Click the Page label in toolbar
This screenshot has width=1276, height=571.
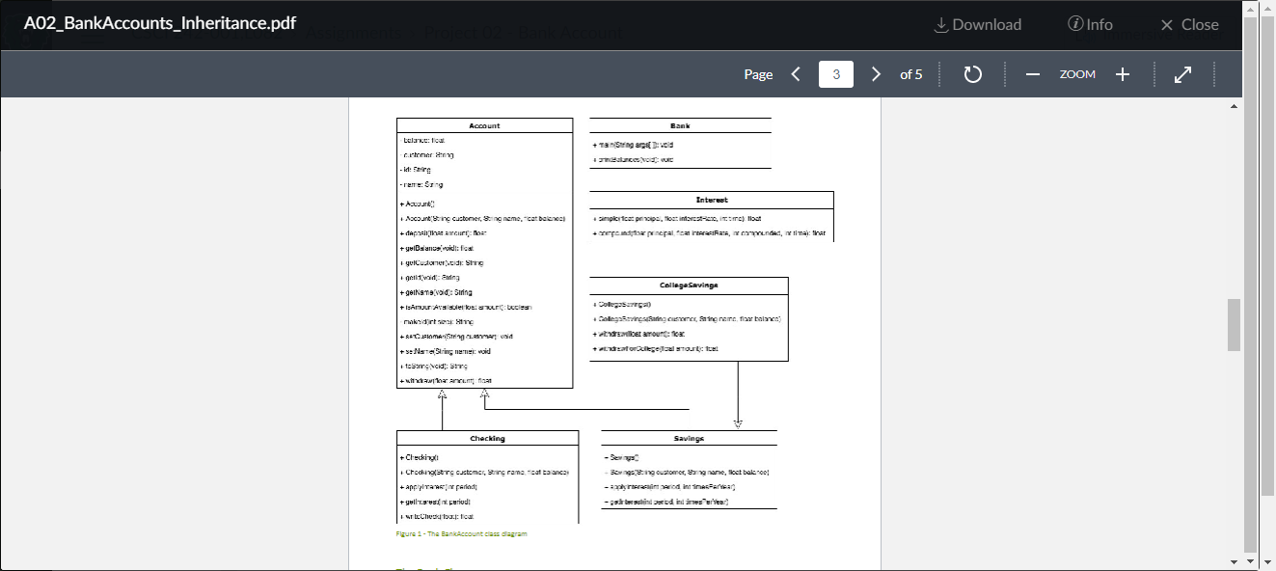coord(758,74)
